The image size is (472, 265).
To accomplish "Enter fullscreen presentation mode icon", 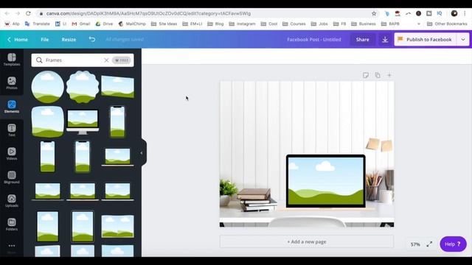I will pyautogui.click(x=429, y=244).
